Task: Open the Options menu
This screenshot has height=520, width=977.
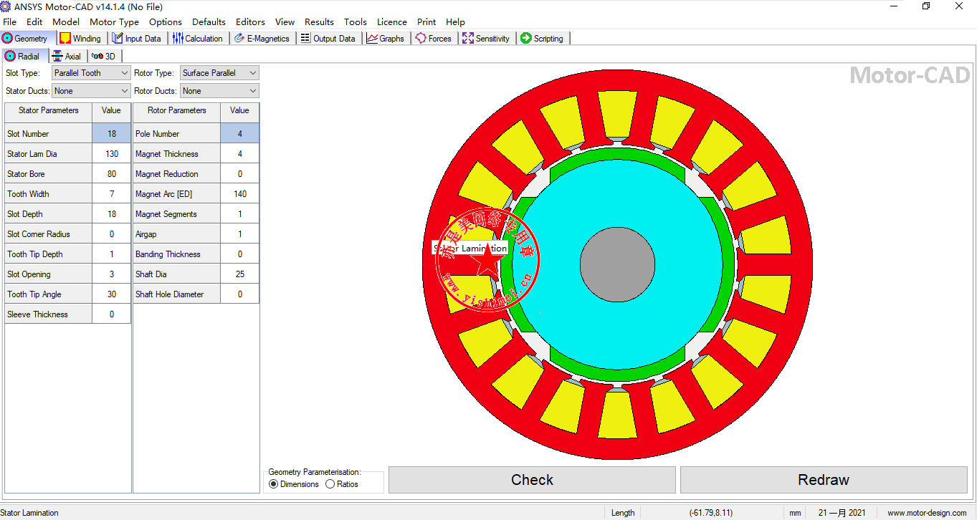Action: 166,21
